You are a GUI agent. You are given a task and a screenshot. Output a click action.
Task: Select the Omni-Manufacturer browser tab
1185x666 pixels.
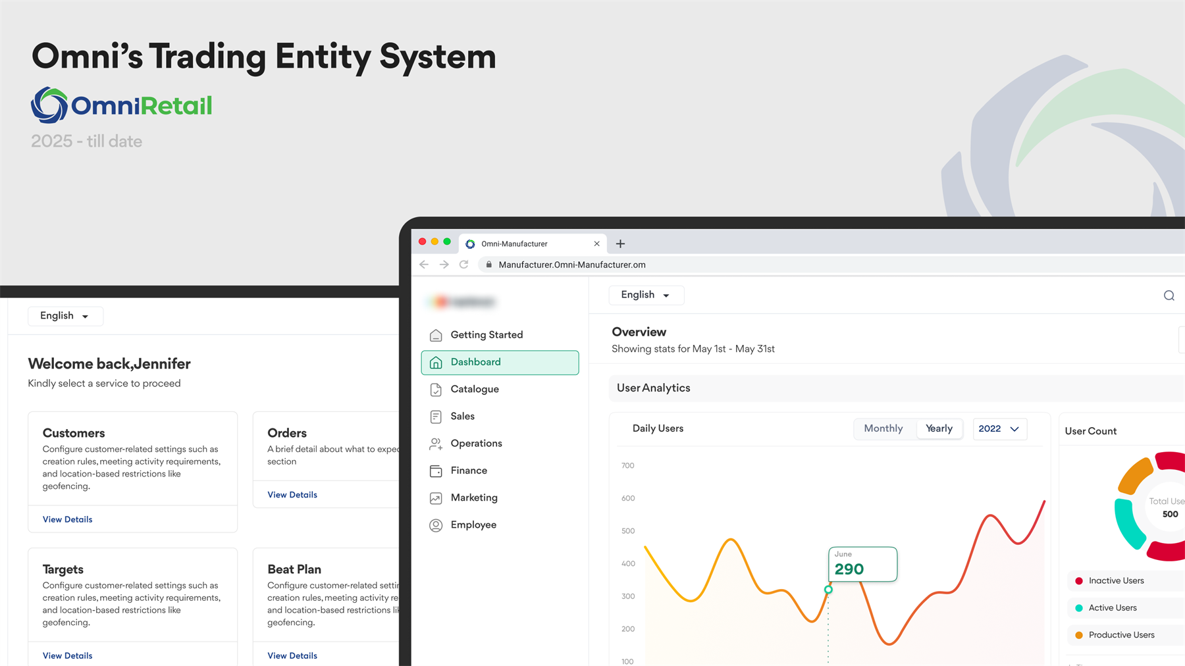[x=532, y=243]
